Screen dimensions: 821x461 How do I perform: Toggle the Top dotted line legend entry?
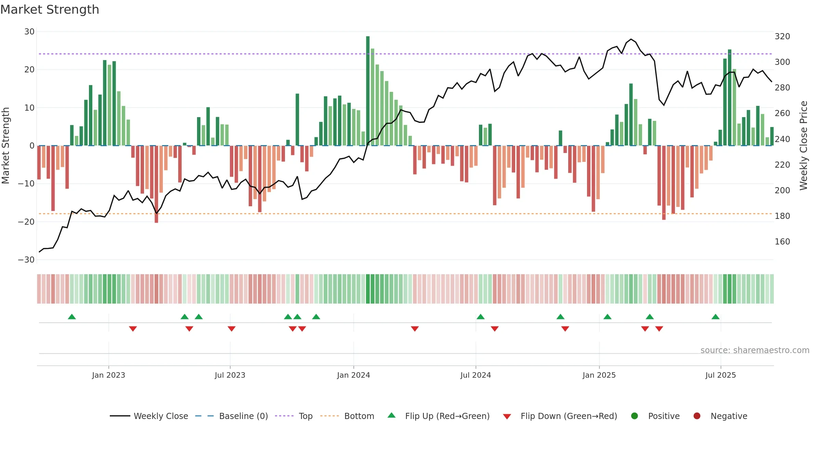(x=294, y=416)
